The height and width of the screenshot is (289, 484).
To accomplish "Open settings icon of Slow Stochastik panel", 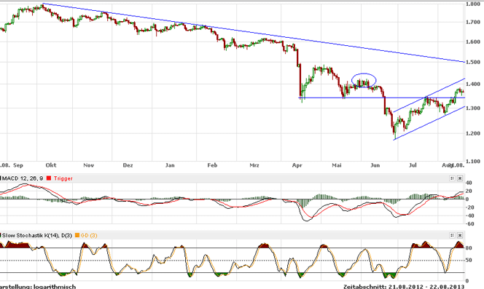I will (x=452, y=235).
